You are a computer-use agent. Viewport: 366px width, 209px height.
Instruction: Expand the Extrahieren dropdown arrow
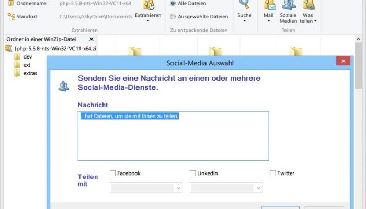click(x=148, y=21)
